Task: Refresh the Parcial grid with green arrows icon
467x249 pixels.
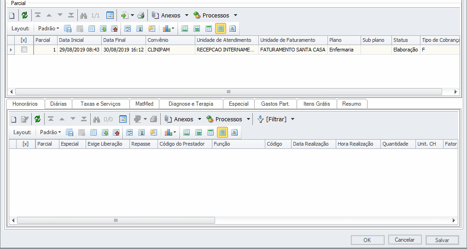Action: point(25,16)
